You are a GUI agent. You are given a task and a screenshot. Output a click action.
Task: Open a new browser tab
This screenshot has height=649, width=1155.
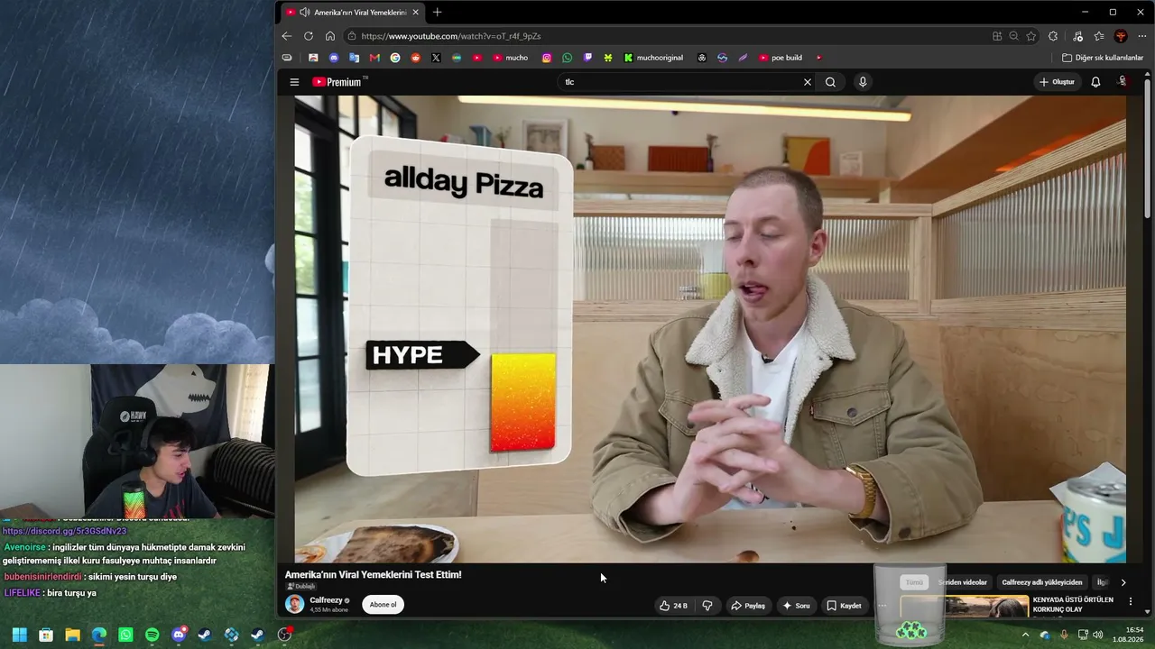[x=437, y=12]
